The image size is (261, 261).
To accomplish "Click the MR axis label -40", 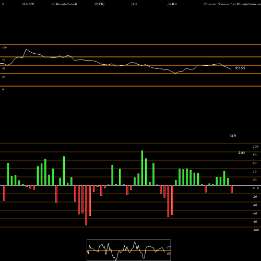I will pos(255,205).
